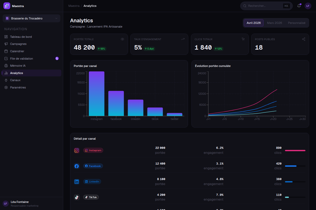The width and height of the screenshot is (316, 210).
Task: Click the LinkedIn clicks progress bar
Action: [295, 182]
